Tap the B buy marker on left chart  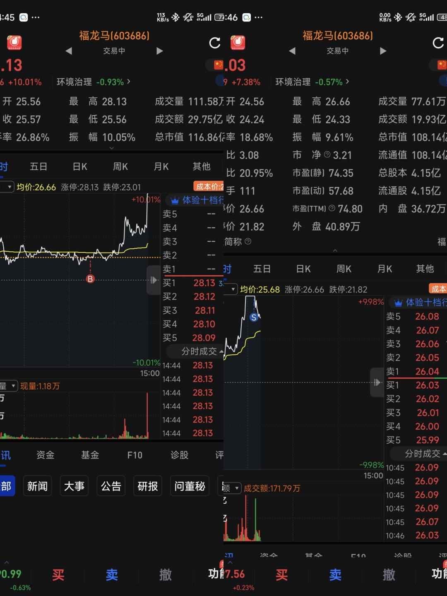pos(90,279)
